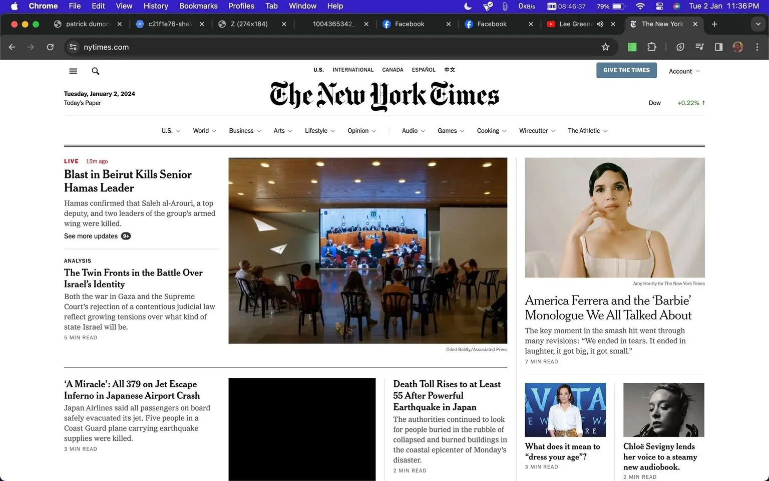View site information icon in address bar
This screenshot has width=769, height=481.
[73, 47]
